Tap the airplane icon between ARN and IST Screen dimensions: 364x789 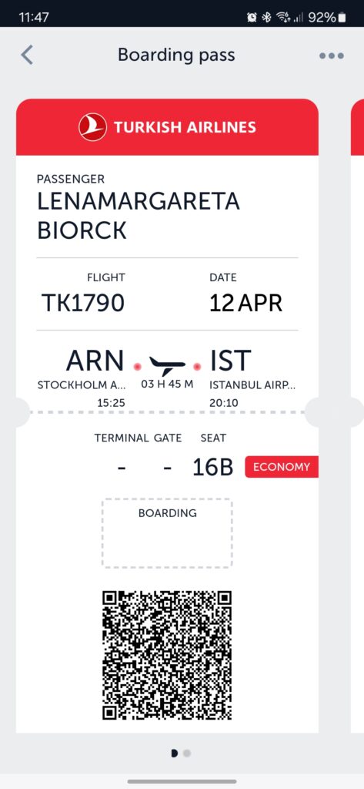(x=167, y=366)
